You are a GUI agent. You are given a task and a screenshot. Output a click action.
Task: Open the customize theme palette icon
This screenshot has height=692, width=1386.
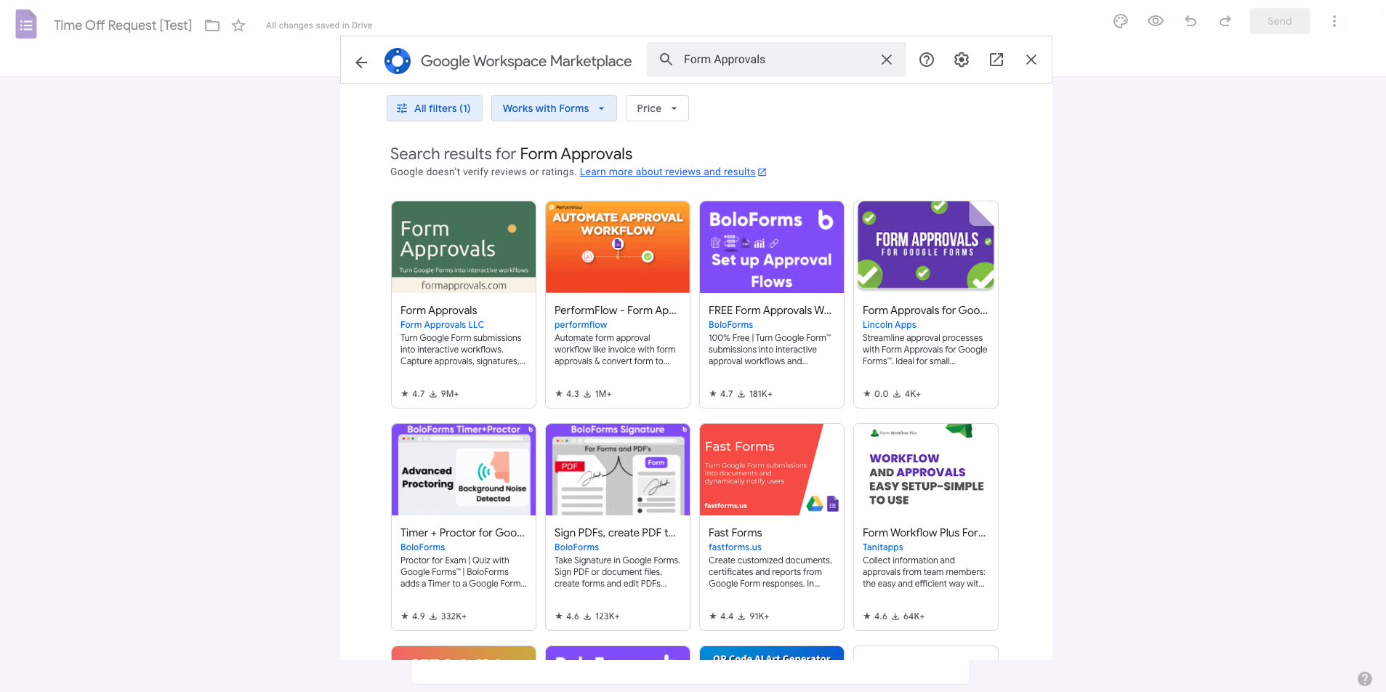(1120, 21)
